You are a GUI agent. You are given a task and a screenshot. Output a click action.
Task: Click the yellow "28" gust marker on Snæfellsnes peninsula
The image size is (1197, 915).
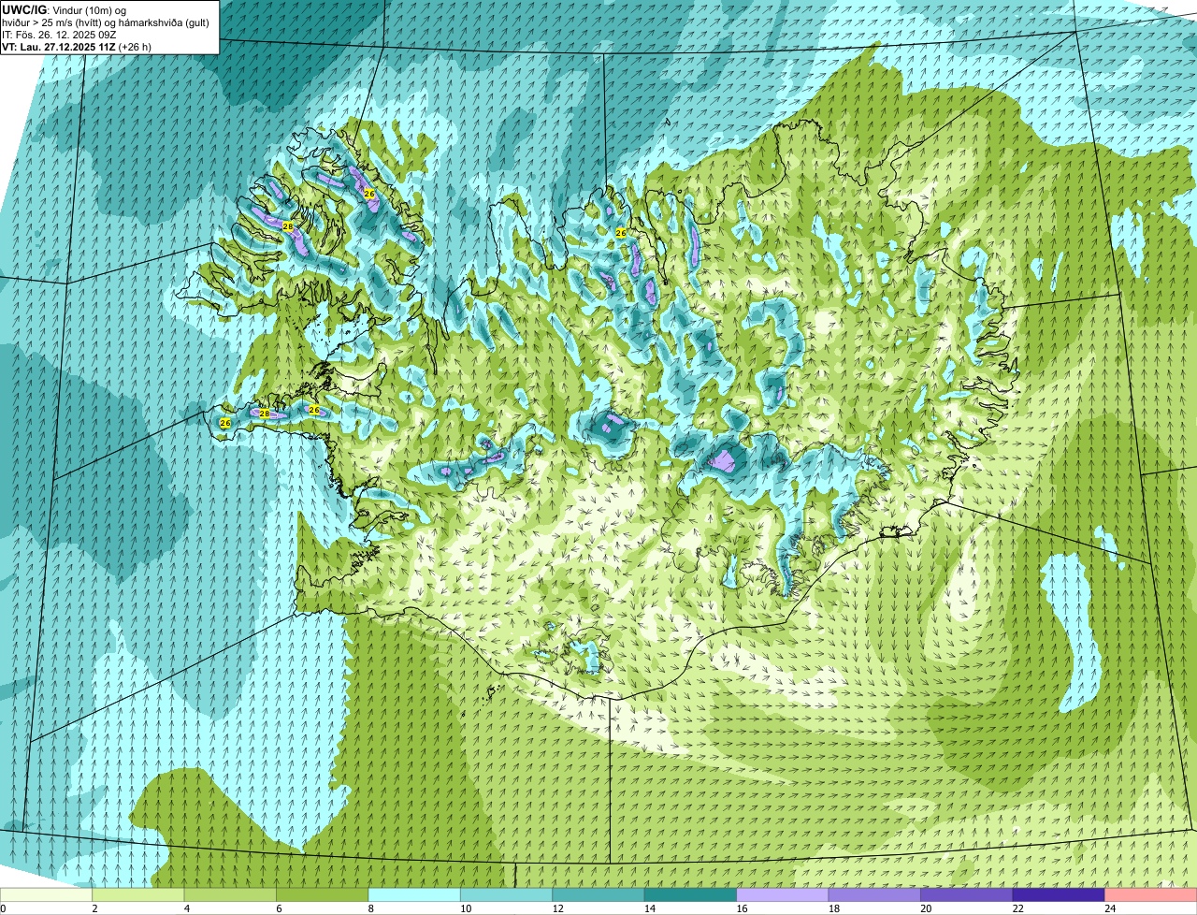[x=264, y=414]
